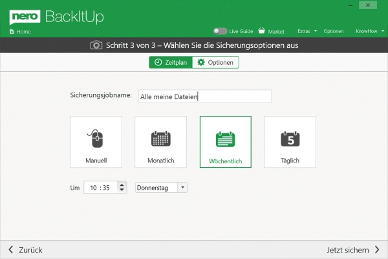Go back with the Zurück button
This screenshot has width=388, height=259.
(x=25, y=250)
